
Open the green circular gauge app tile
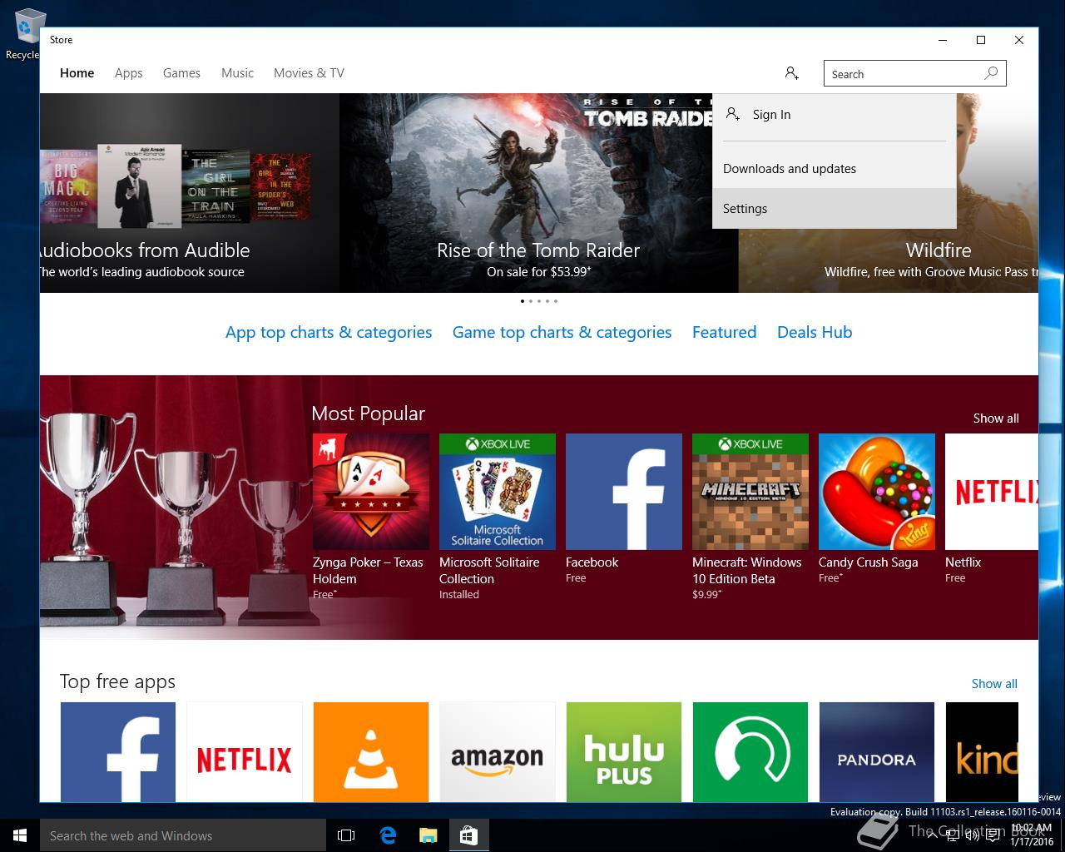point(750,751)
